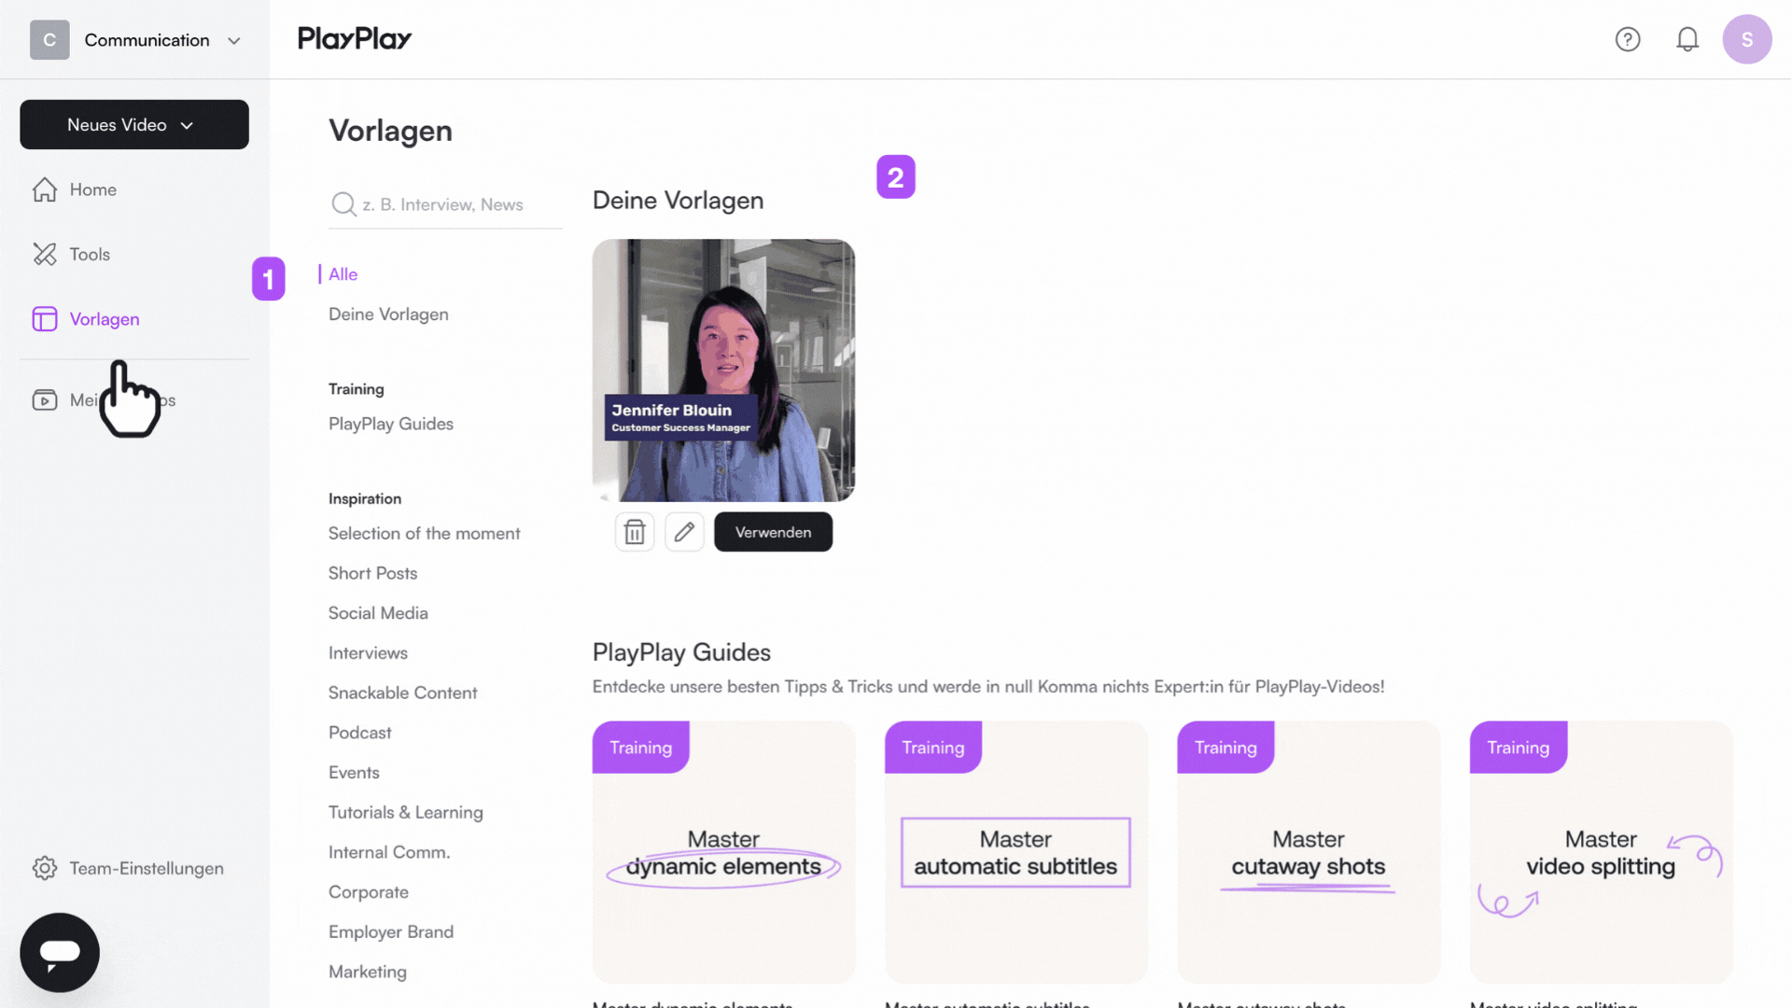
Task: Click the Vorlagen template icon
Action: point(45,319)
